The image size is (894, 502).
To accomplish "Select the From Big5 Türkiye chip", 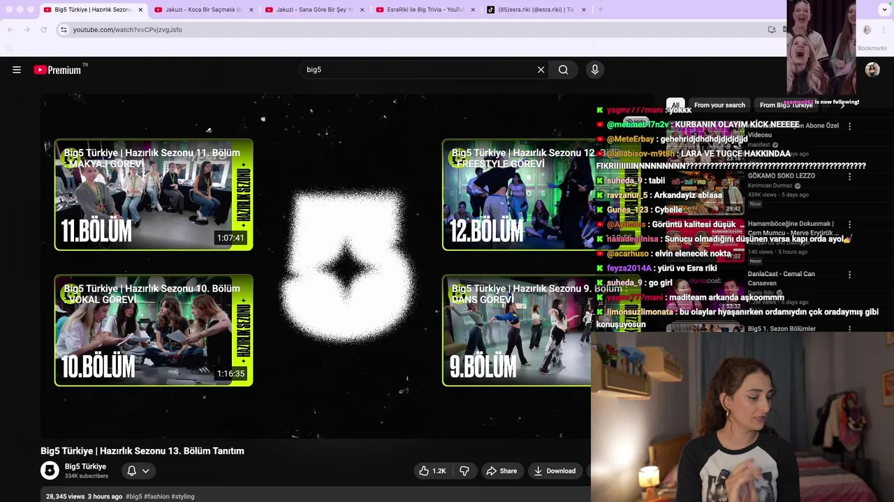I will point(786,105).
